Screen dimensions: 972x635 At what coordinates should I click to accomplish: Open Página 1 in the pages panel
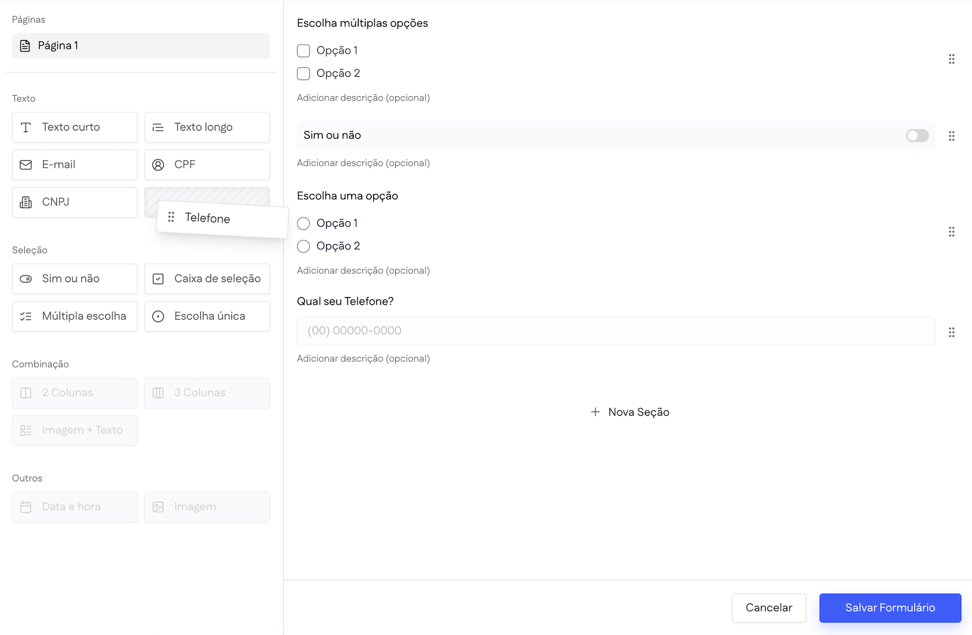tap(140, 46)
